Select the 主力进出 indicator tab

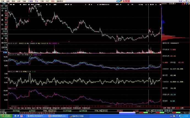[x=28, y=108]
